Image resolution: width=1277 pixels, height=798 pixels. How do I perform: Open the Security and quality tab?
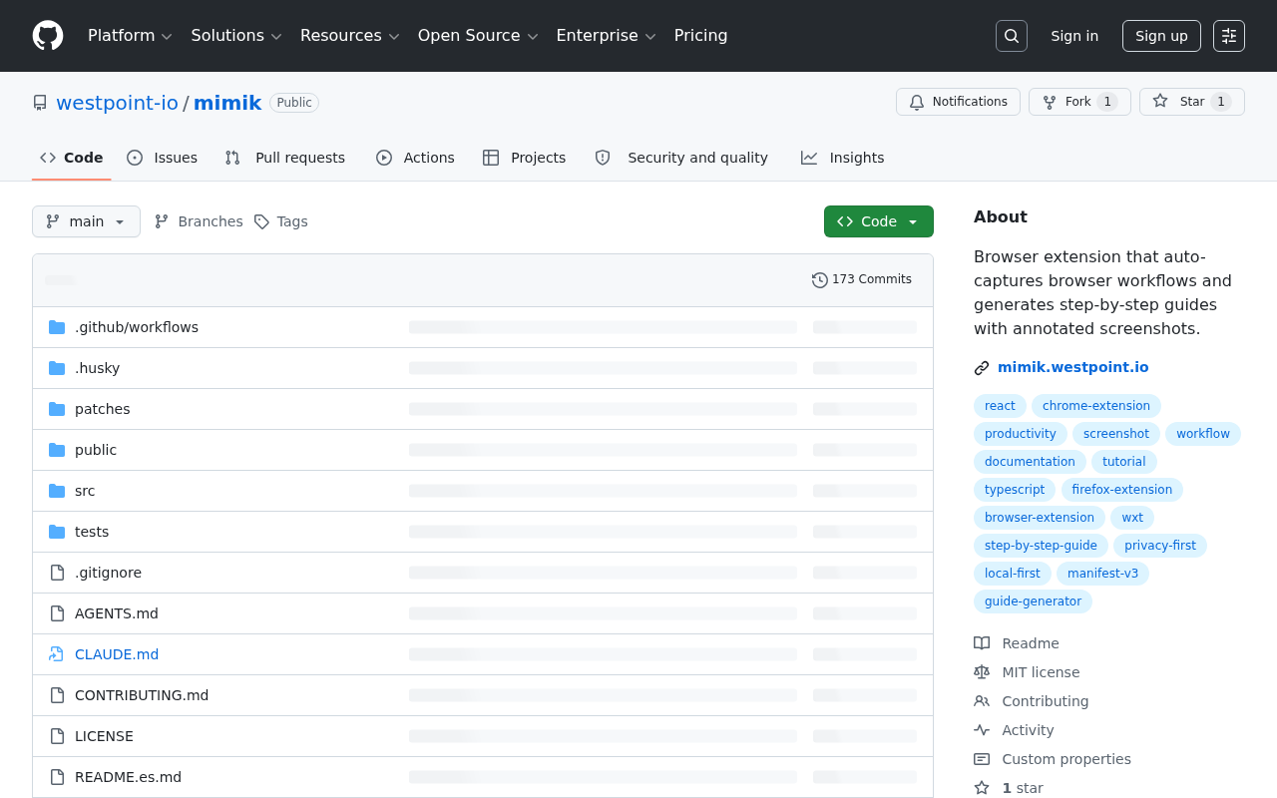(681, 158)
